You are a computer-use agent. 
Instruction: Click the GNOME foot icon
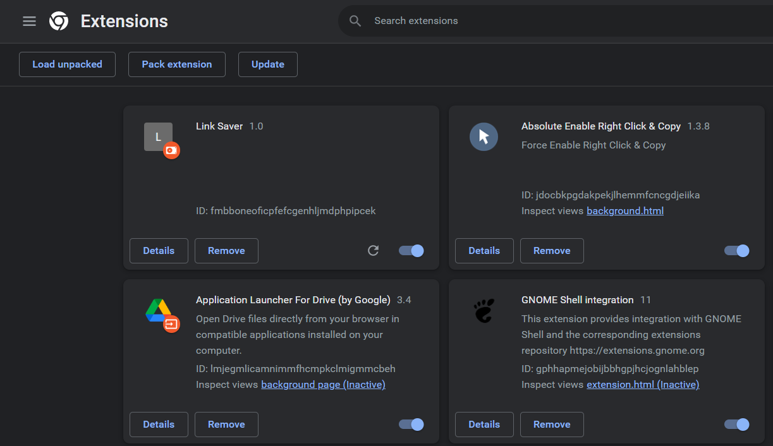point(484,310)
